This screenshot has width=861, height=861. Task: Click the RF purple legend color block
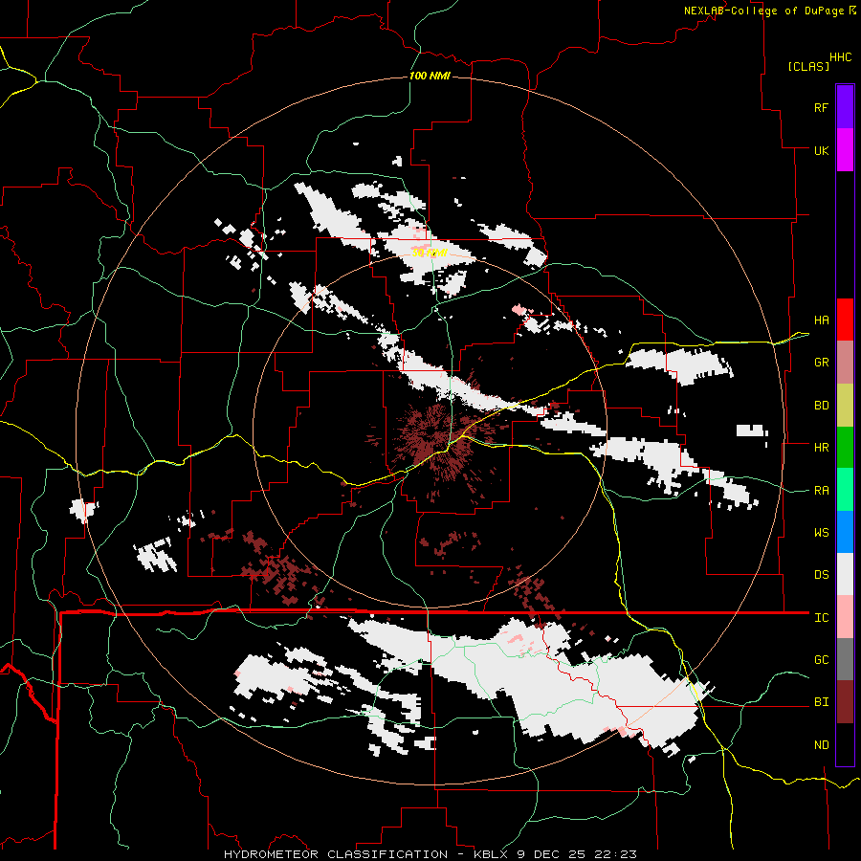point(845,106)
